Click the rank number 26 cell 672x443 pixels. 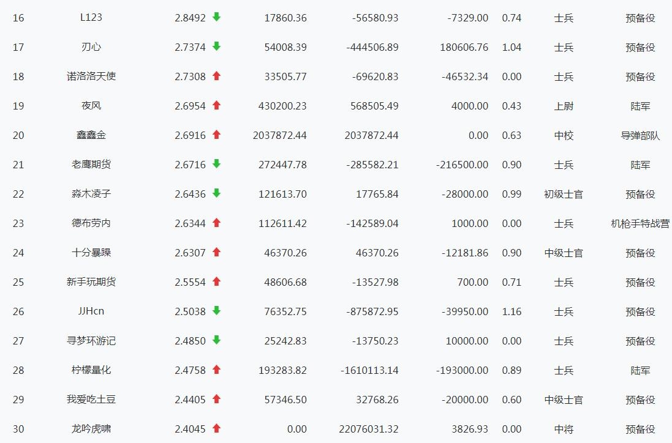pyautogui.click(x=18, y=311)
